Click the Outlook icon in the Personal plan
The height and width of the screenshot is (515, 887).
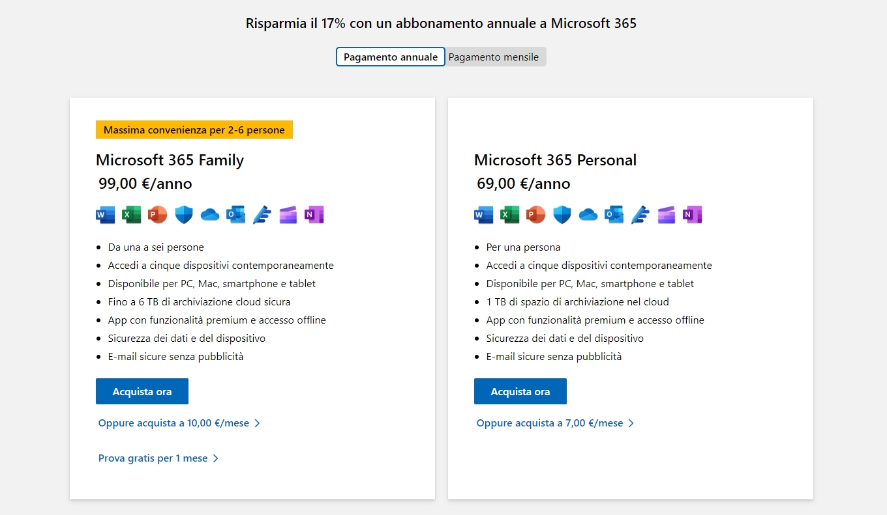coord(614,215)
